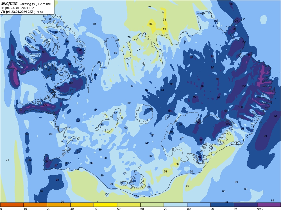Click the legend tick label '30'
This screenshot has width=281, height=211.
[72, 209]
